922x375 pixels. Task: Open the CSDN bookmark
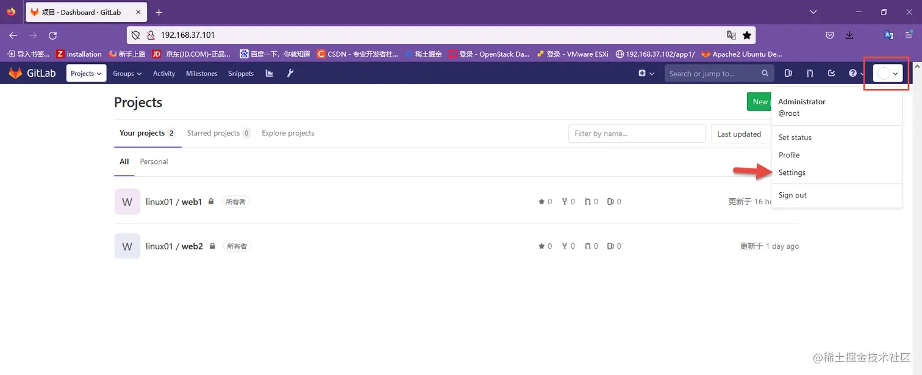(358, 54)
